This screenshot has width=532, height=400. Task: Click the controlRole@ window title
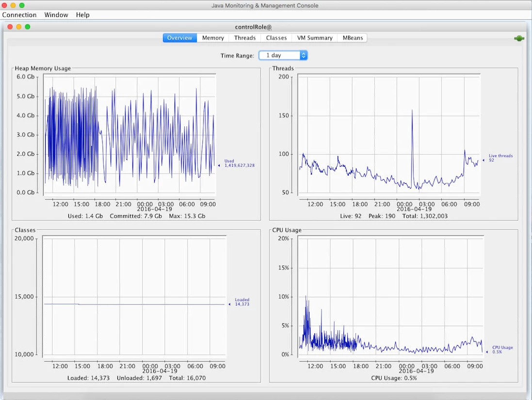(254, 27)
